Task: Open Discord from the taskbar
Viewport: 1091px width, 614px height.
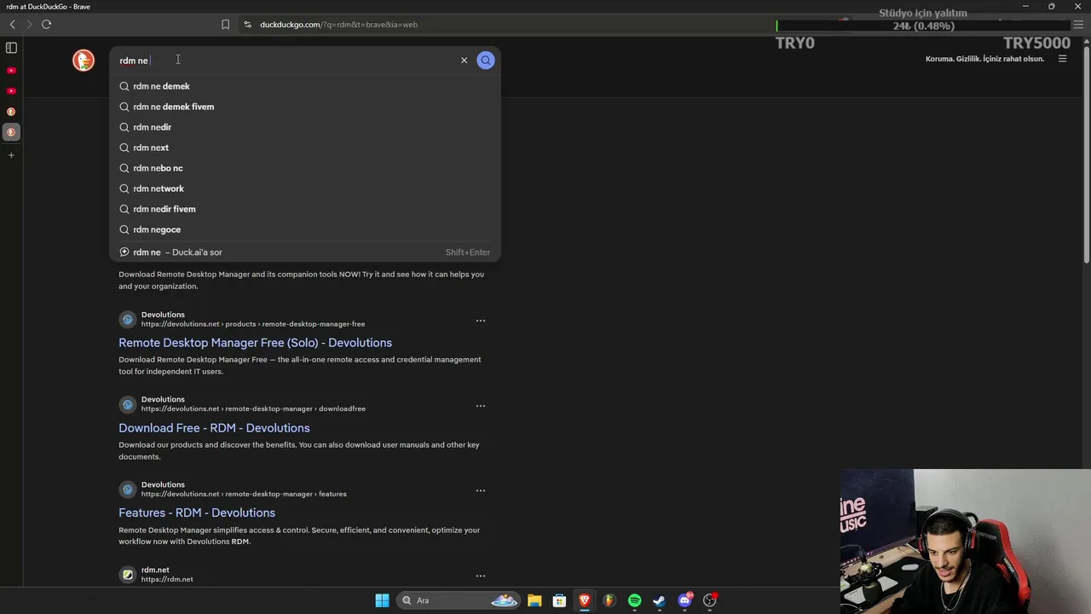Action: point(684,600)
